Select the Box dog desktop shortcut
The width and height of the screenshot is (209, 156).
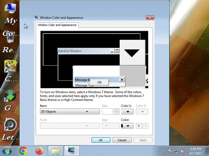pyautogui.click(x=10, y=66)
